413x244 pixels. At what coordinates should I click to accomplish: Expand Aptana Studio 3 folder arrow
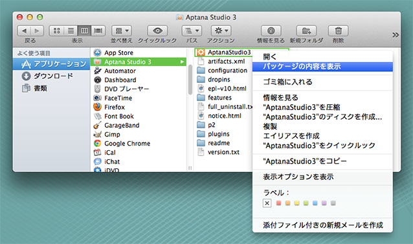(x=182, y=62)
